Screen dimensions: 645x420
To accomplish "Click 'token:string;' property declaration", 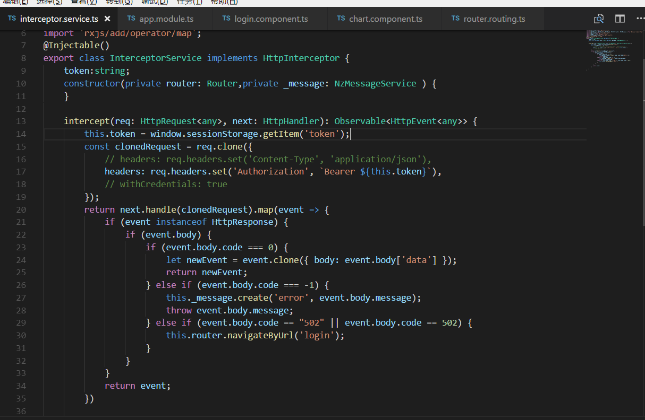I will click(x=97, y=71).
